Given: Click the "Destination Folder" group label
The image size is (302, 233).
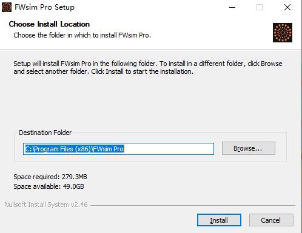Looking at the screenshot, I should point(45,133).
